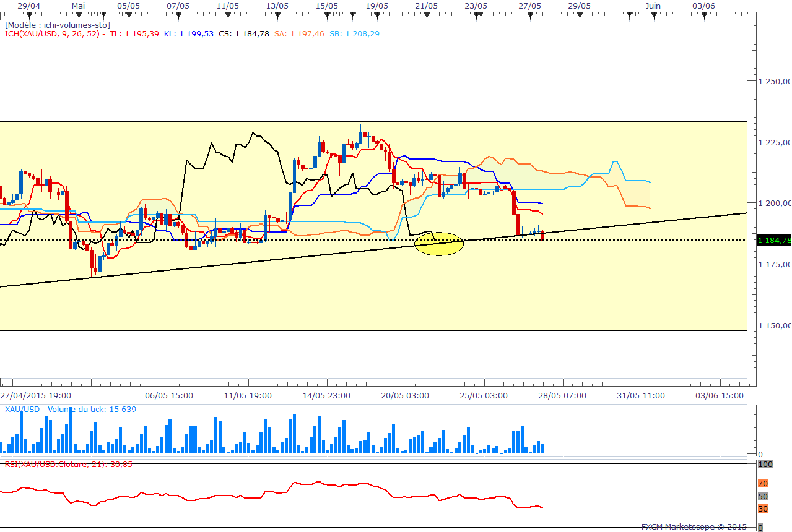792x532 pixels.
Task: Click the 05/05 date label on the top axis
Action: tap(128, 5)
